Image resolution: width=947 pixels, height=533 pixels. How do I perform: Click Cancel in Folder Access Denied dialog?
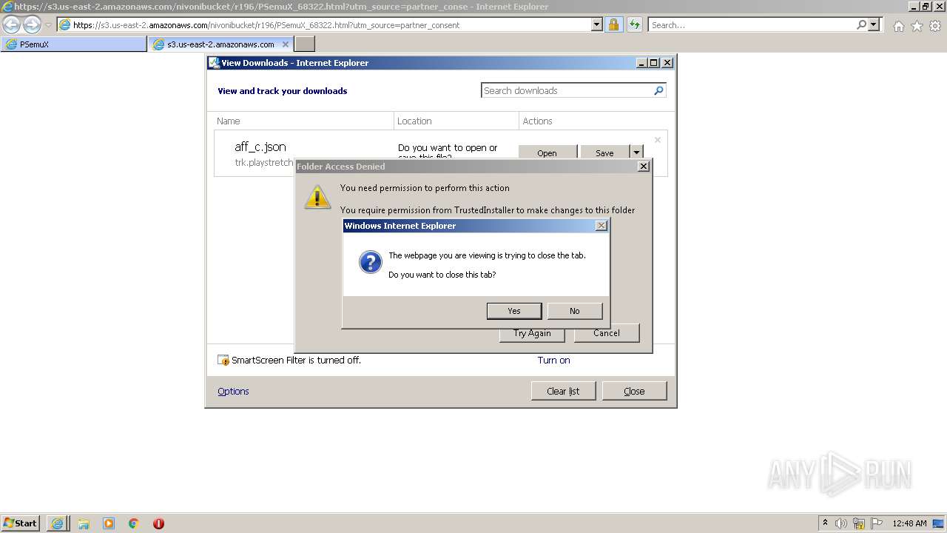click(x=607, y=333)
